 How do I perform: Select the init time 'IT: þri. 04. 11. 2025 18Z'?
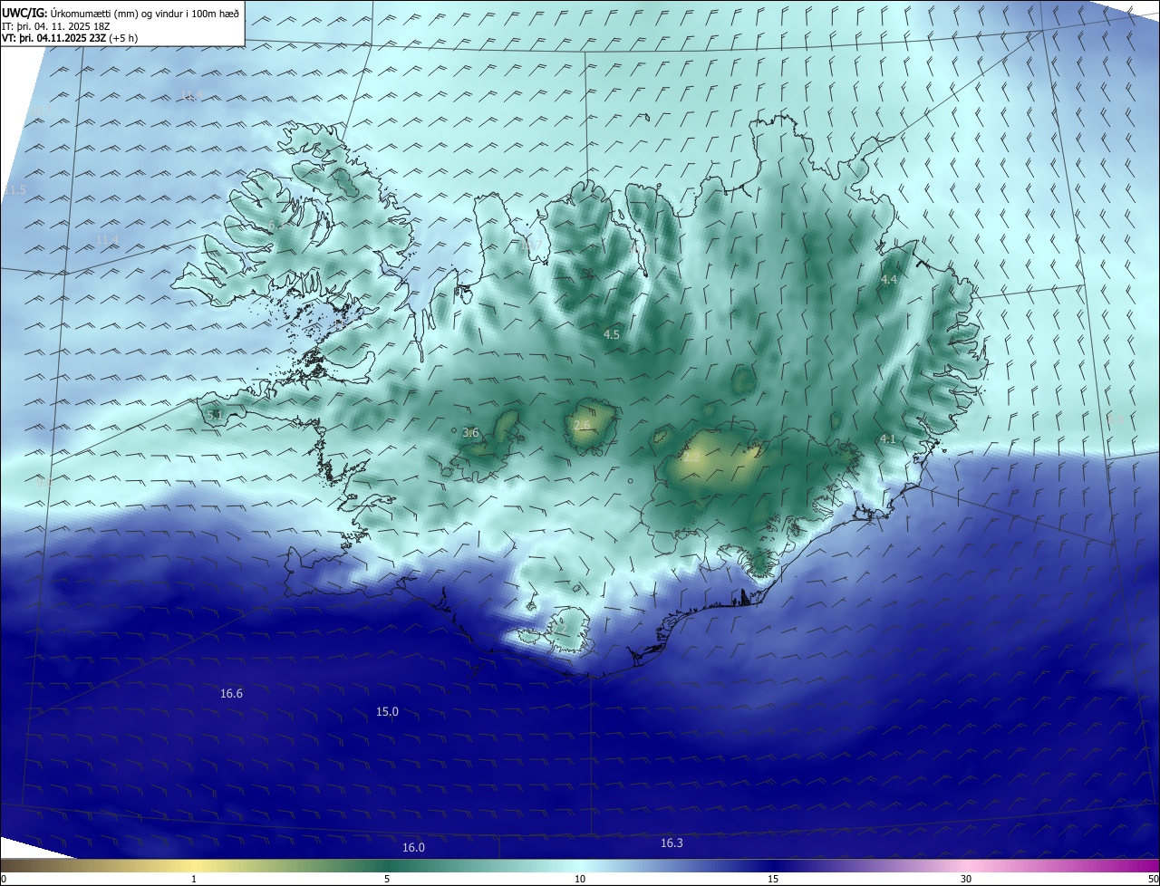(x=56, y=26)
